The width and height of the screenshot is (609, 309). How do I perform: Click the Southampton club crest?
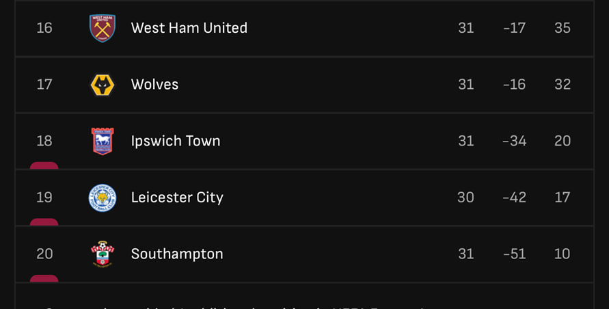point(103,254)
